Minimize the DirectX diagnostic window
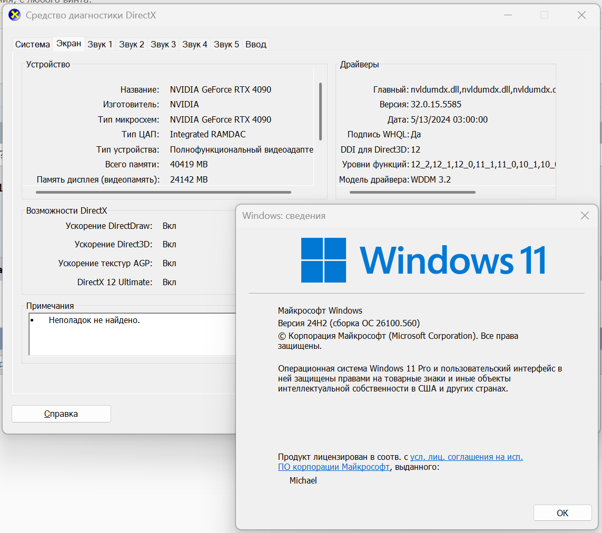602x533 pixels. (508, 15)
